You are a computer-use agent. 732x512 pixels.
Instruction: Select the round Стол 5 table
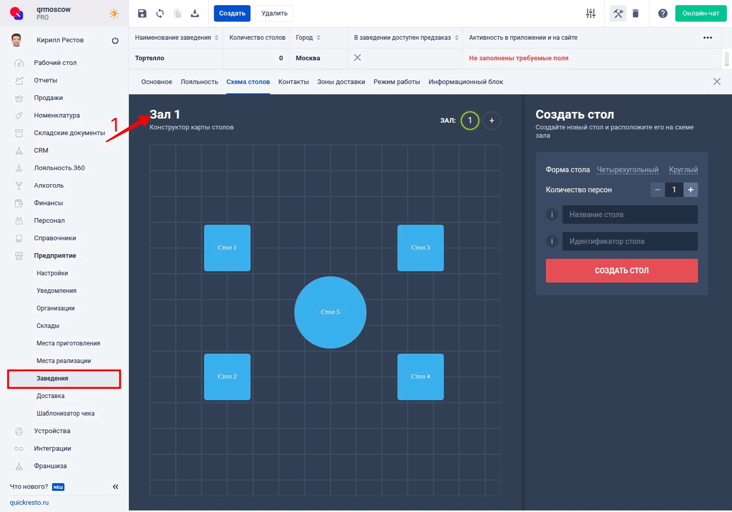330,312
